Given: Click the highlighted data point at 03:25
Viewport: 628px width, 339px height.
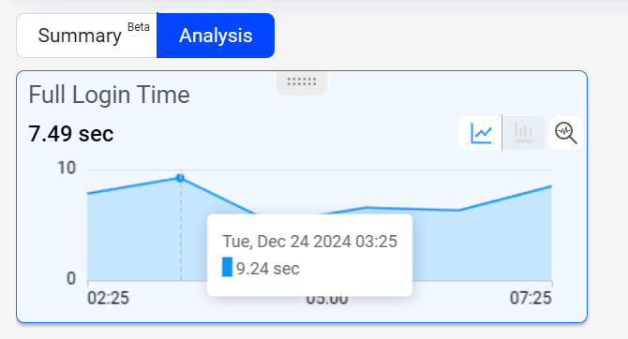Looking at the screenshot, I should pyautogui.click(x=180, y=178).
